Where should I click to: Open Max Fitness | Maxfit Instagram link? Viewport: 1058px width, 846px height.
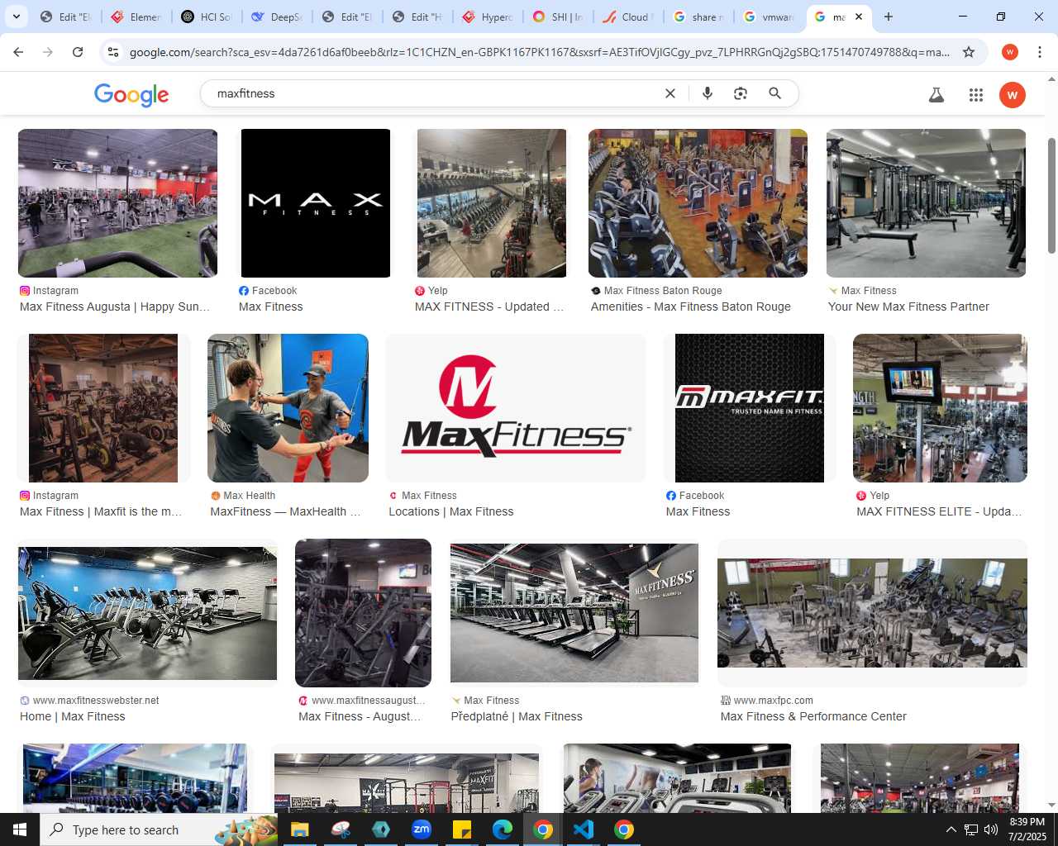tap(101, 511)
